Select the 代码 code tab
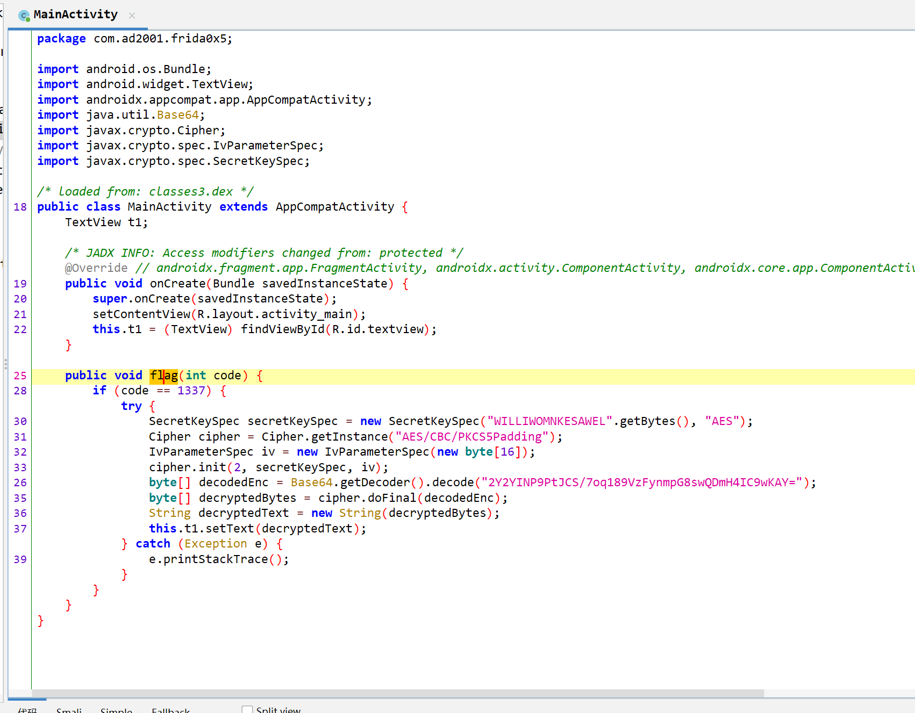Image resolution: width=915 pixels, height=713 pixels. click(x=27, y=710)
